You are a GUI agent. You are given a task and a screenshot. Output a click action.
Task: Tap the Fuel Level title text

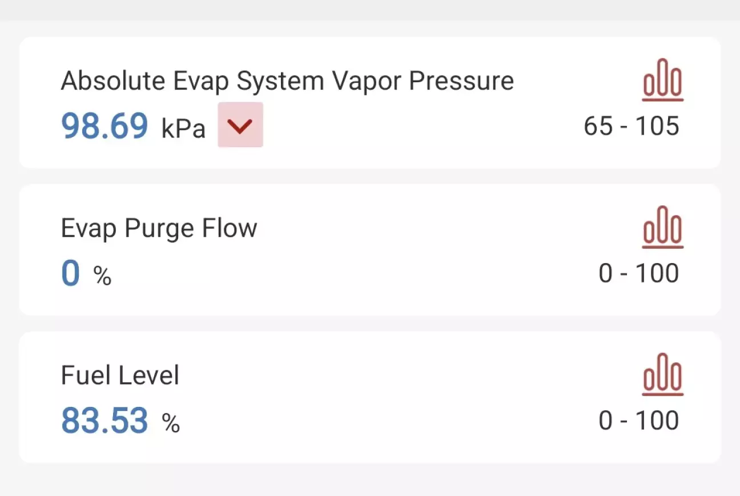120,376
